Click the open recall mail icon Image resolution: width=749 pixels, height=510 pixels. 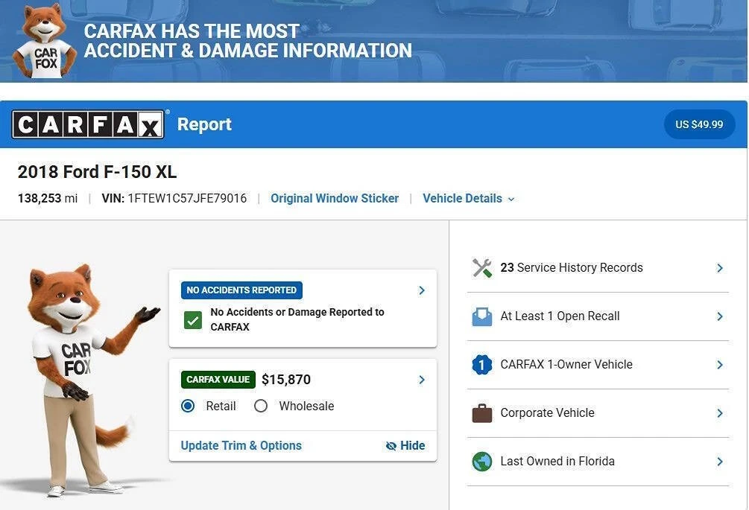click(482, 316)
